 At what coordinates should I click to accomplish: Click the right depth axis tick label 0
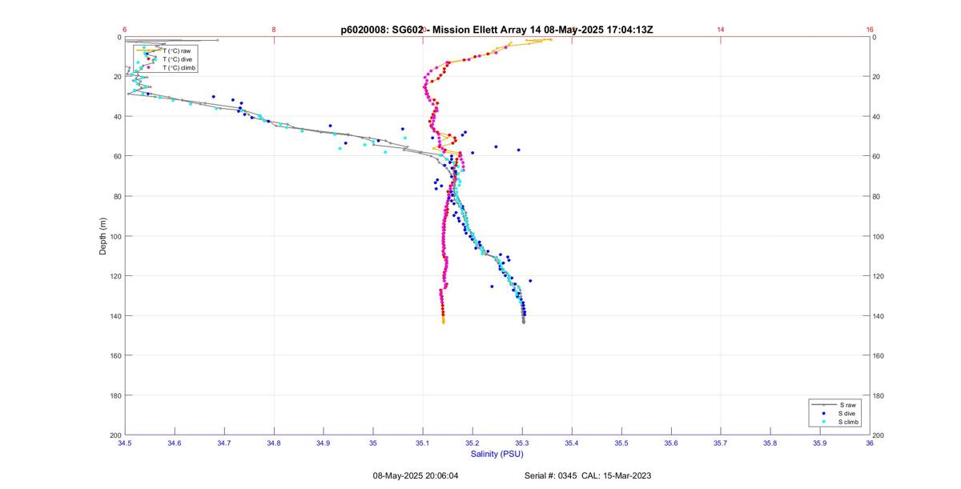click(x=875, y=38)
